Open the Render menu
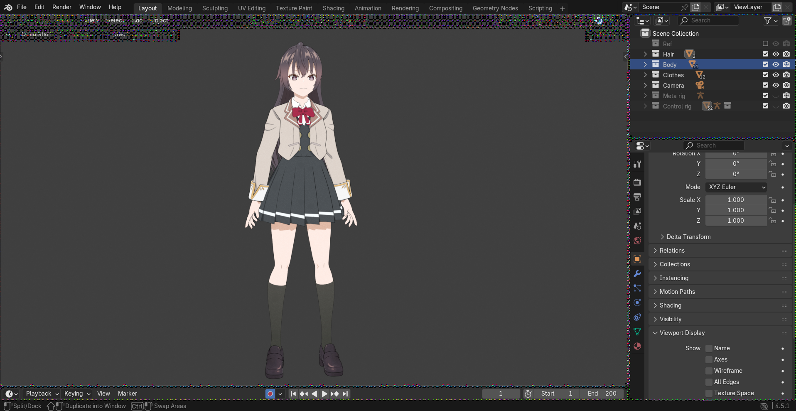 click(x=61, y=7)
